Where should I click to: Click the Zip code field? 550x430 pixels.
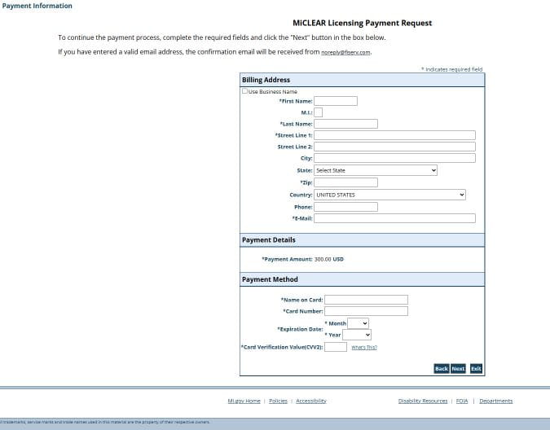click(345, 182)
